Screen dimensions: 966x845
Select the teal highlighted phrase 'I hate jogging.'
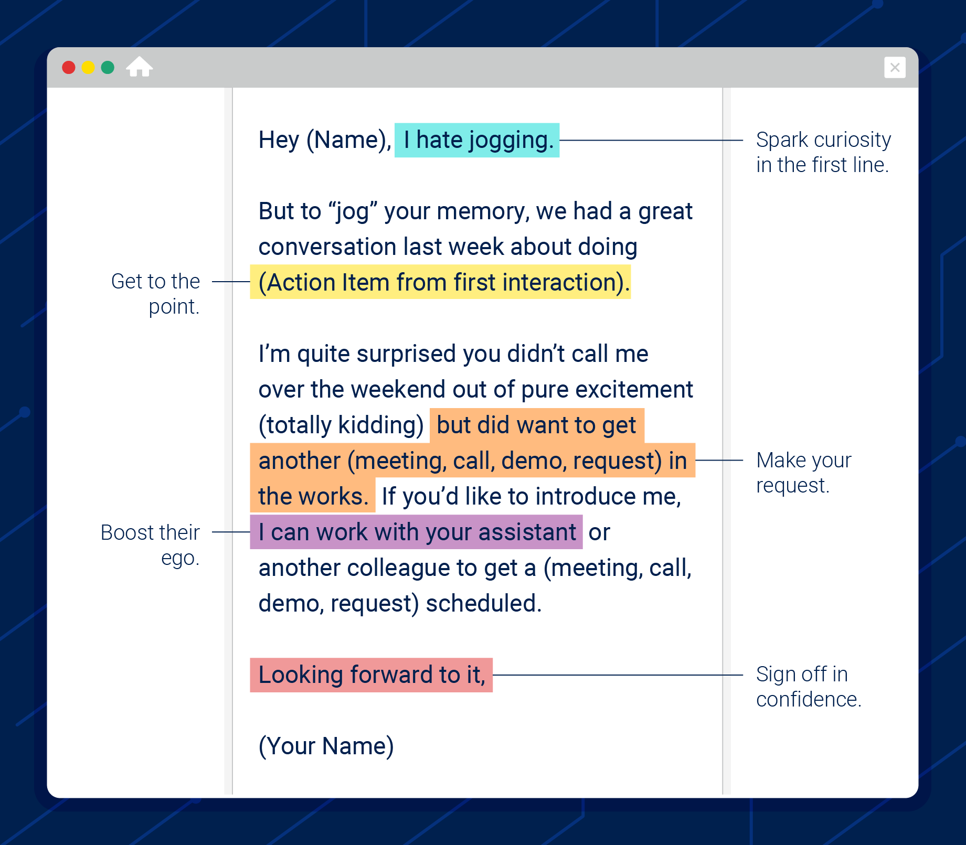(476, 139)
